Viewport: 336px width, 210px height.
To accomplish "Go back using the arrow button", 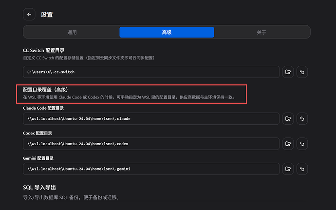I will (29, 14).
